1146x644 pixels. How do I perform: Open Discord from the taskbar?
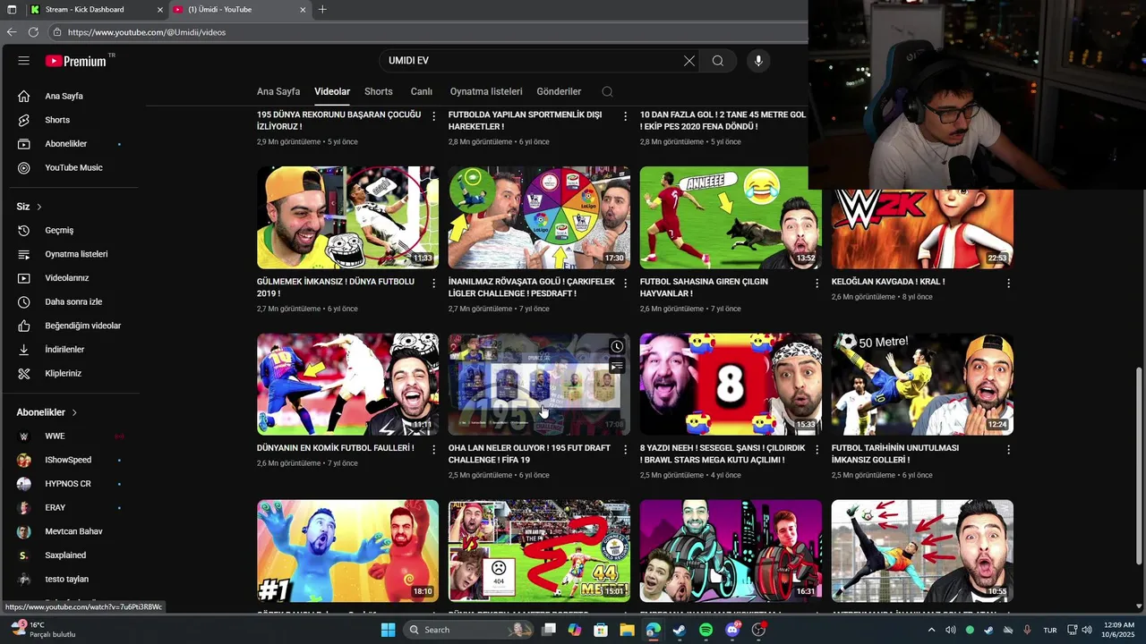(x=732, y=630)
